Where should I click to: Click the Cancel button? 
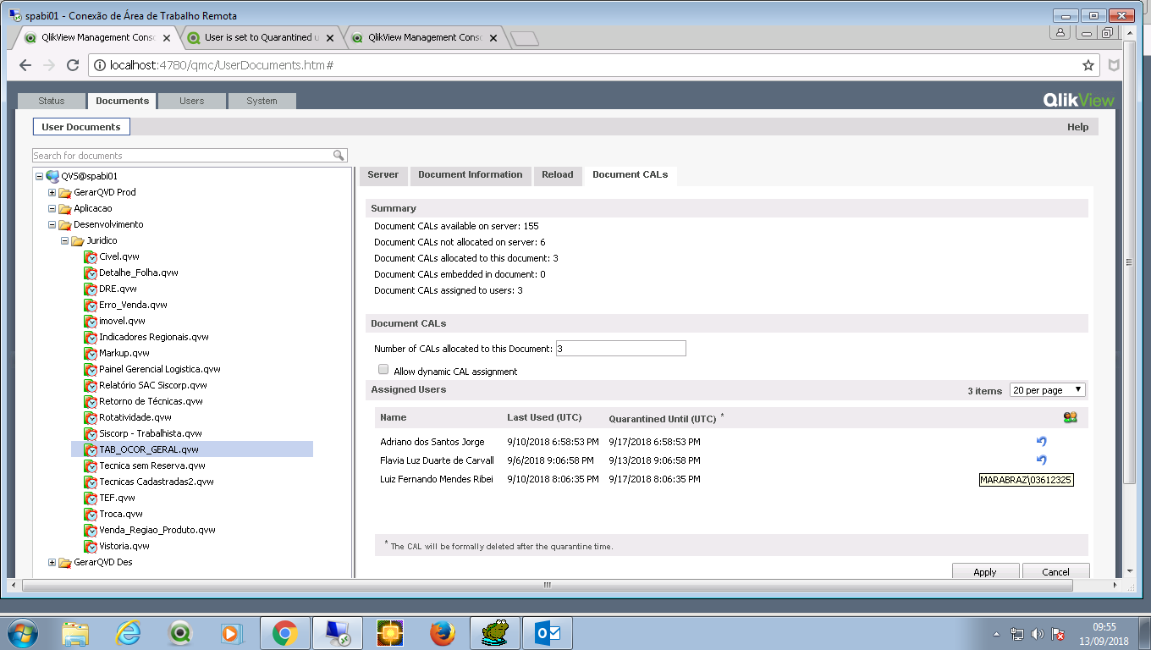click(1055, 571)
